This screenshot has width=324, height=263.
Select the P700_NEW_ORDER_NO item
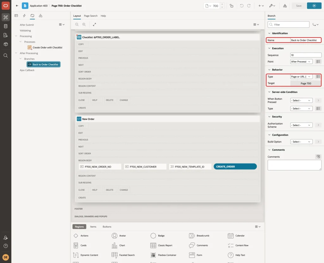100,167
